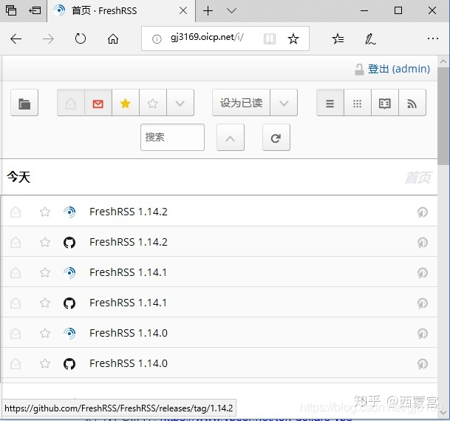The width and height of the screenshot is (450, 421).
Task: Reload page with browser refresh button
Action: click(x=81, y=38)
